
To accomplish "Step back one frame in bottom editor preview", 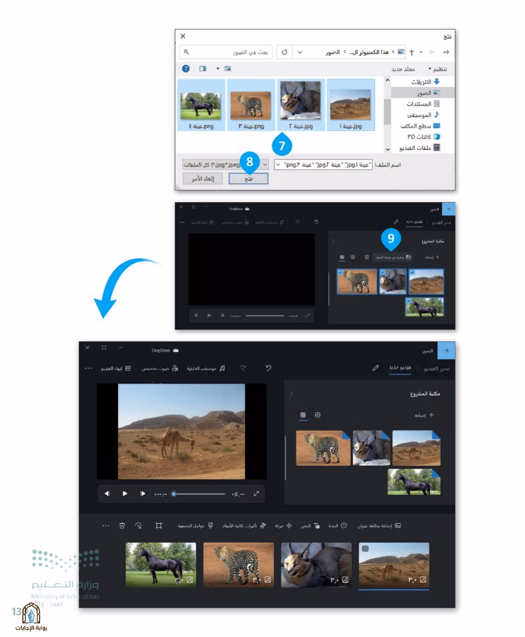I will [x=107, y=493].
